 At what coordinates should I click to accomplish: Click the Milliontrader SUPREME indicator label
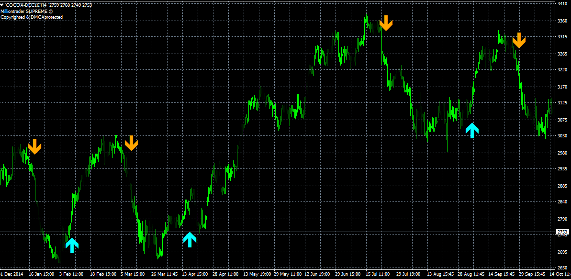pyautogui.click(x=27, y=11)
